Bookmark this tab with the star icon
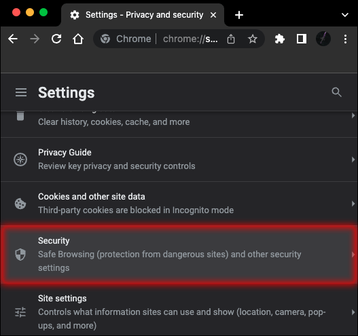 253,39
